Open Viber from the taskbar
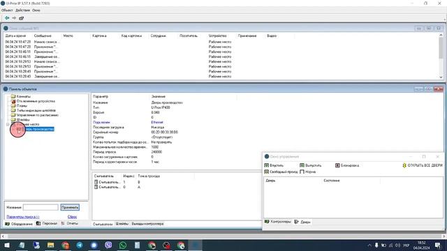 point(108,245)
